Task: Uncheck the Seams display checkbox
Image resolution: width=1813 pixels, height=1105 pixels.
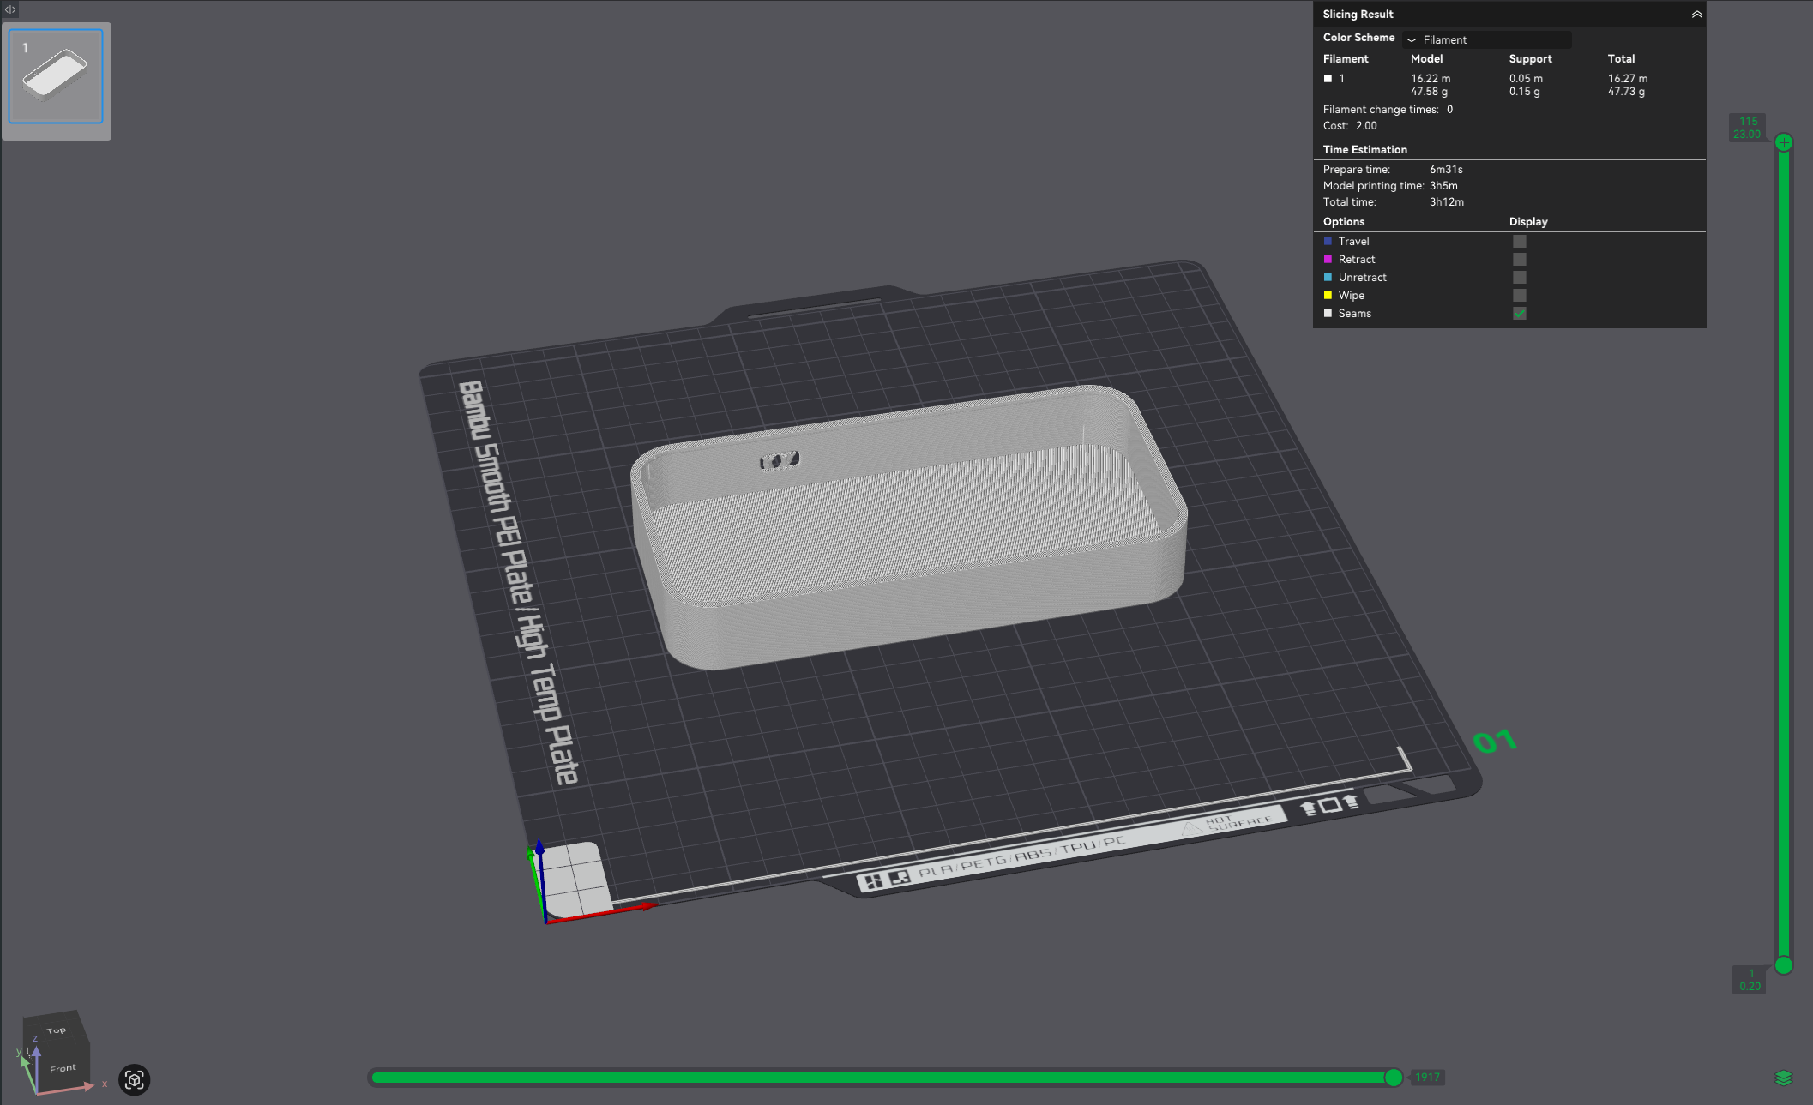Action: 1519,314
